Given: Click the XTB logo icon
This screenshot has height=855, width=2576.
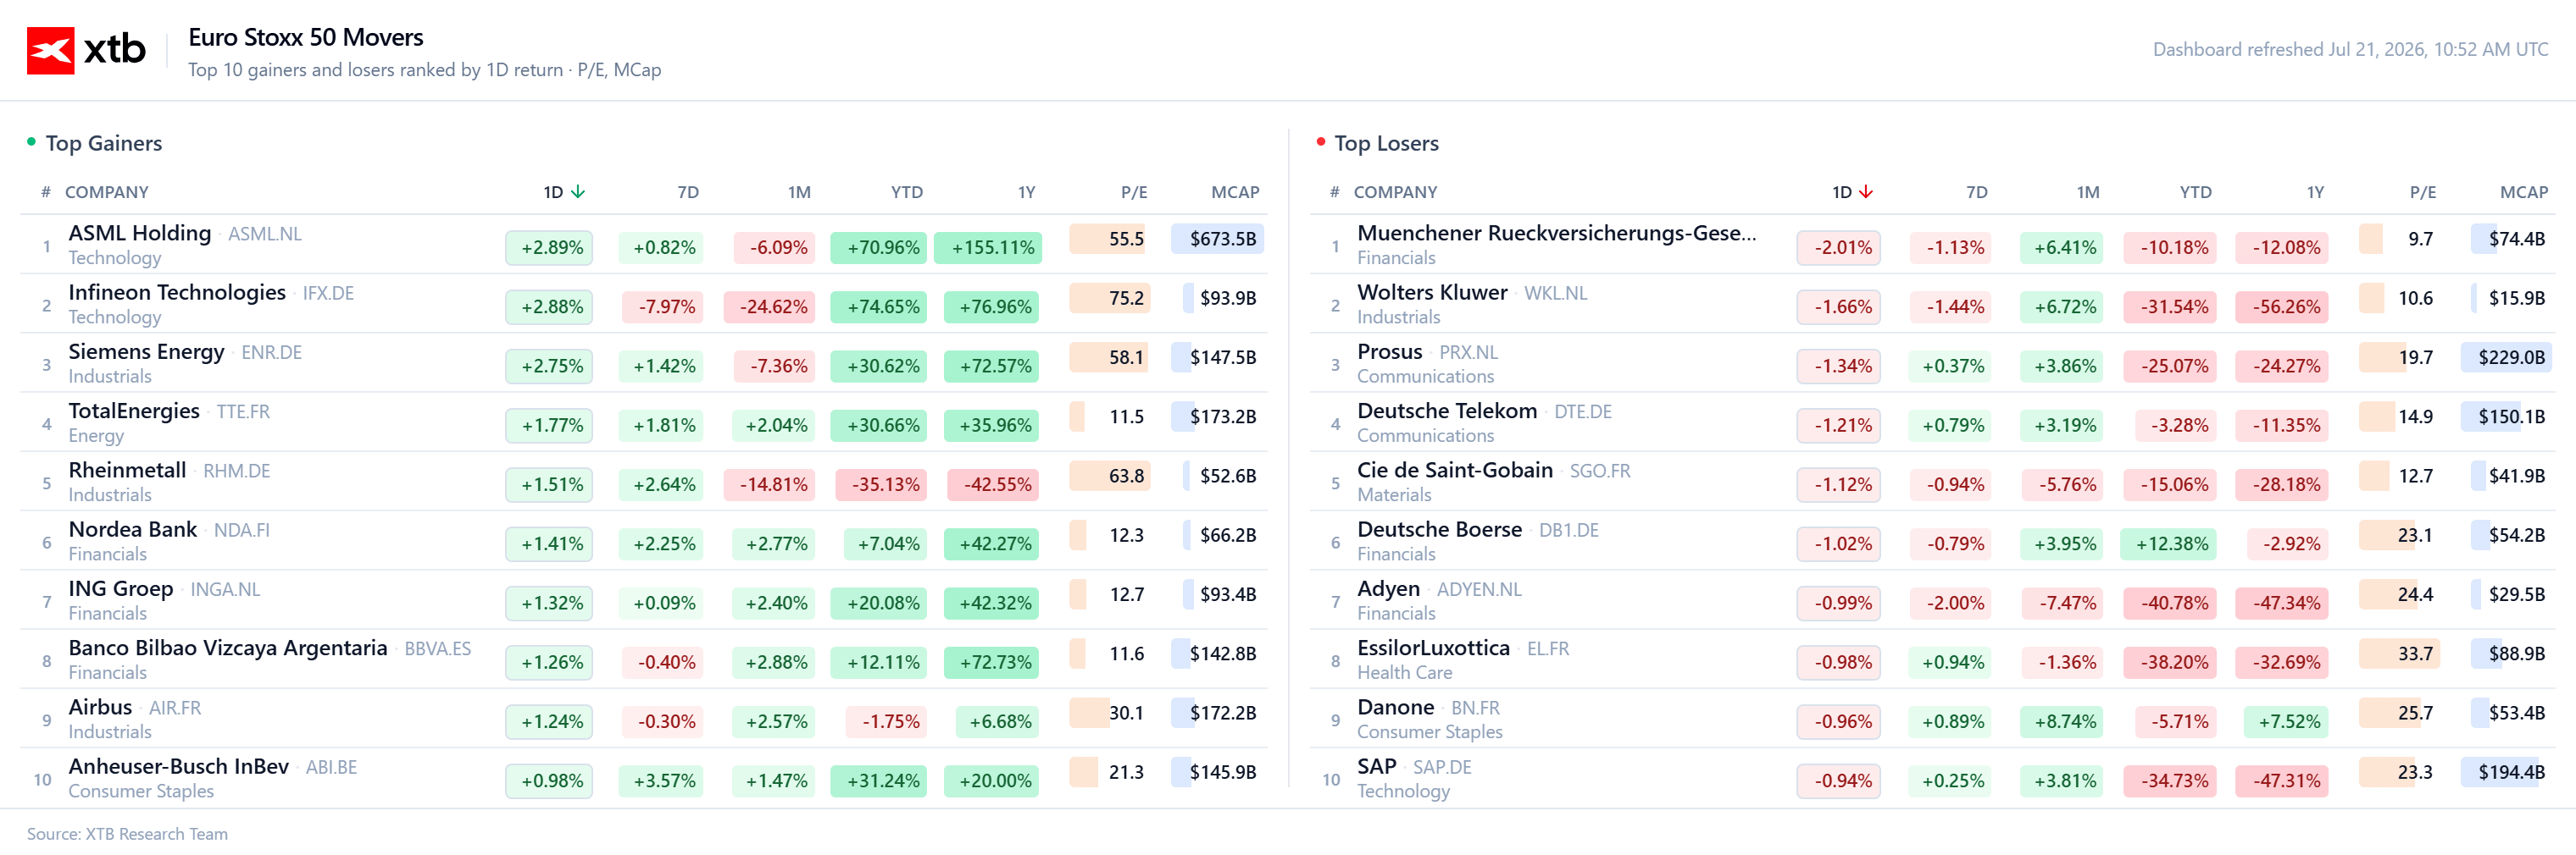Looking at the screenshot, I should coord(50,50).
